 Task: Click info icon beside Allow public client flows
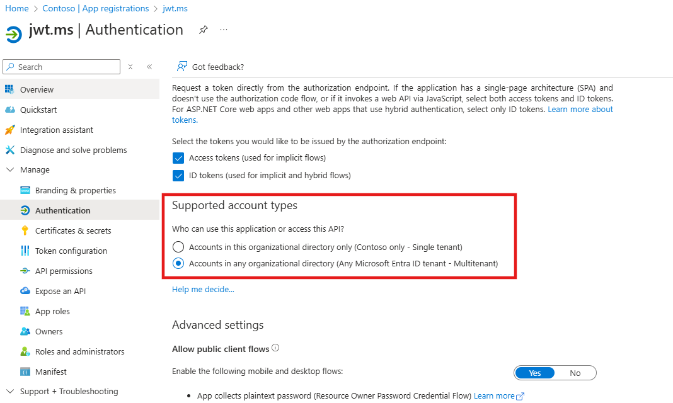pyautogui.click(x=275, y=348)
